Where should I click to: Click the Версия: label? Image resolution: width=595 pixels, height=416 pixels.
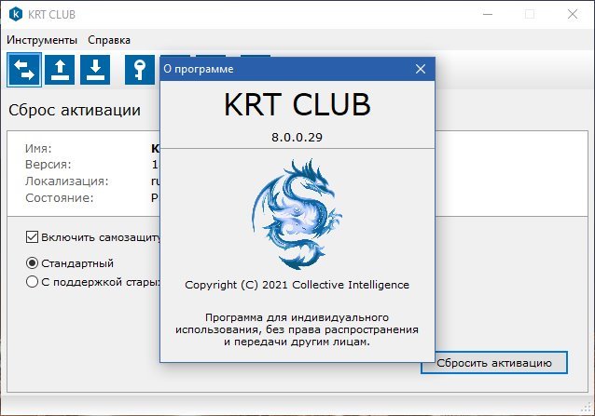[48, 165]
